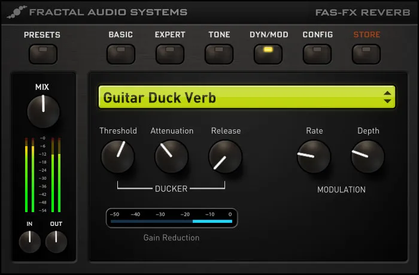Click the OUT level knob

click(x=56, y=242)
